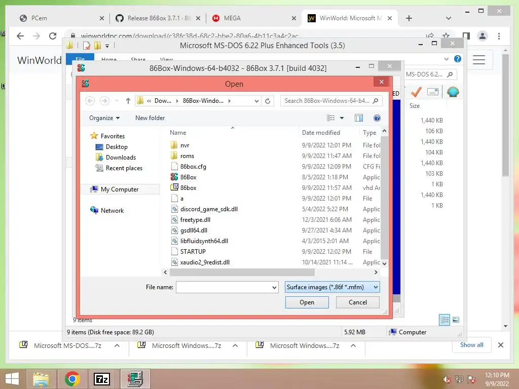
Task: Open File Explorer from the taskbar
Action: tap(41, 379)
